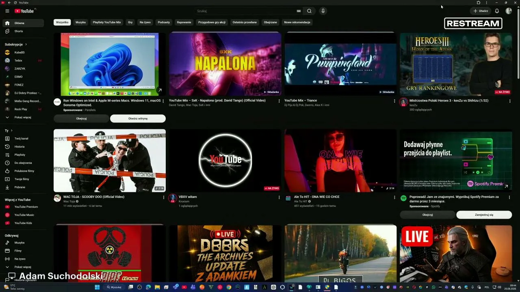Open options for the Spotify sponsored ad

click(x=509, y=198)
